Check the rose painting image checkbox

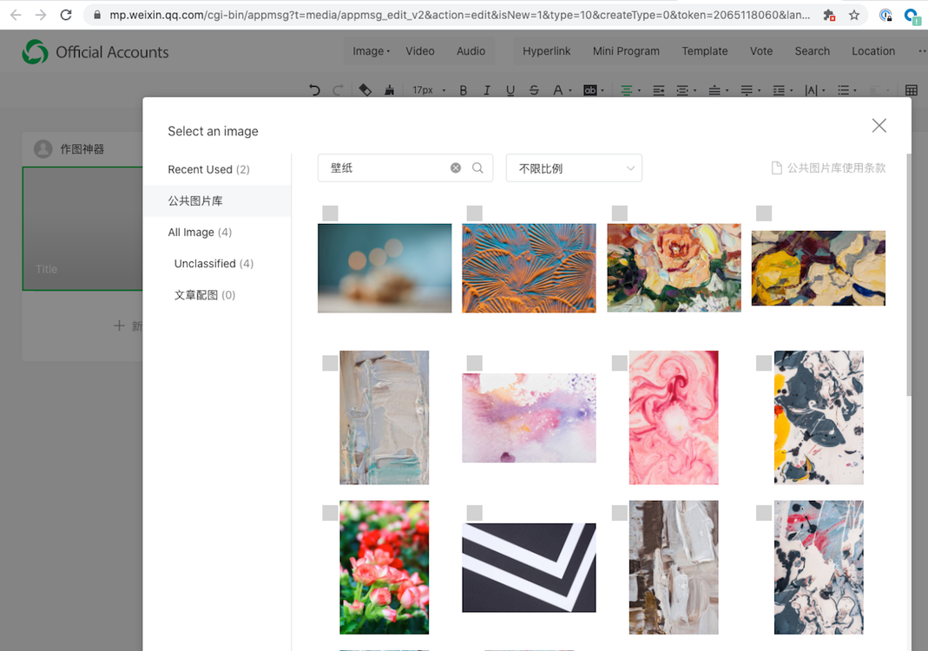620,213
